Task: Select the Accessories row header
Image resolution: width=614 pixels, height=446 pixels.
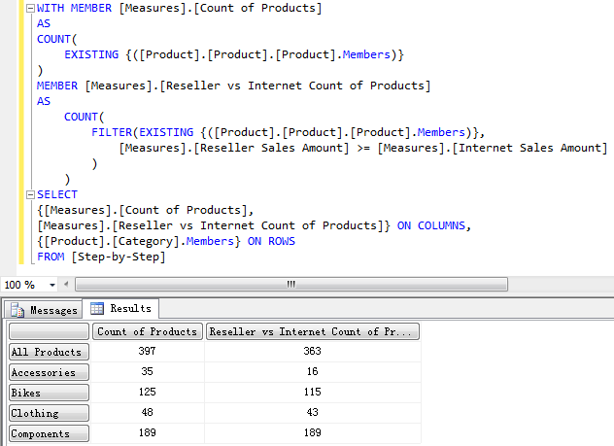Action: point(49,372)
